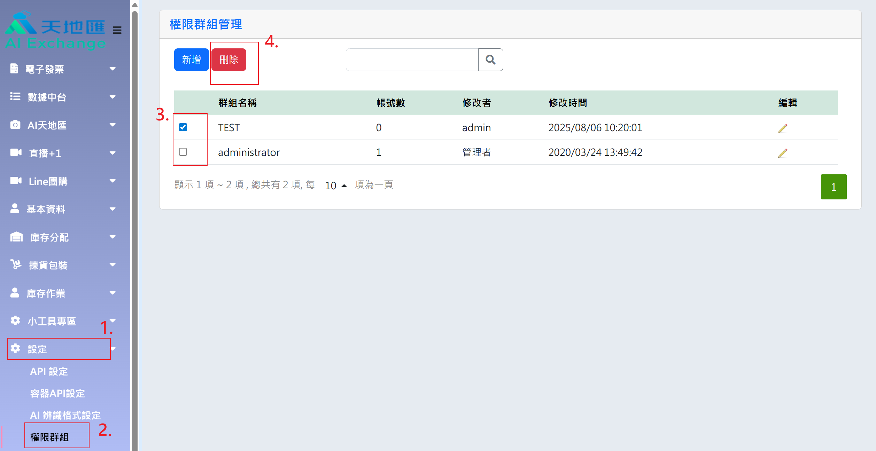Screen dimensions: 876x451
Task: Check the administrator group checkbox
Action: pos(183,152)
